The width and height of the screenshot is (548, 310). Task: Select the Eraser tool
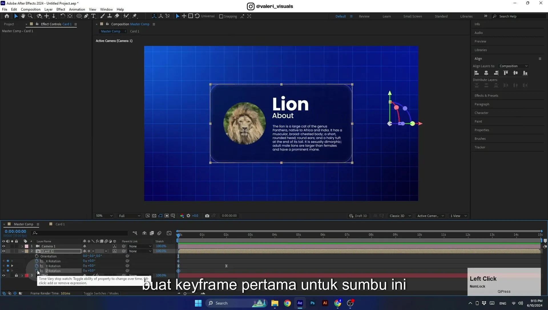pos(117,16)
